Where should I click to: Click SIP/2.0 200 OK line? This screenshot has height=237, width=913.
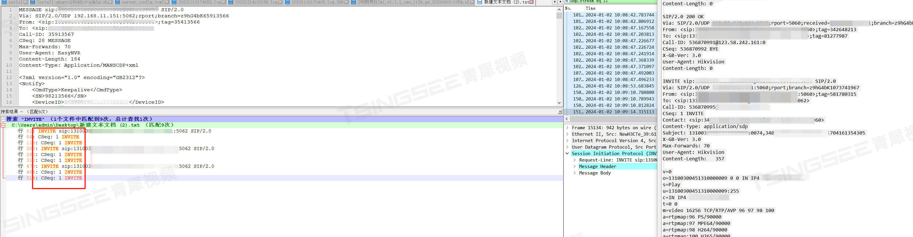coord(683,17)
